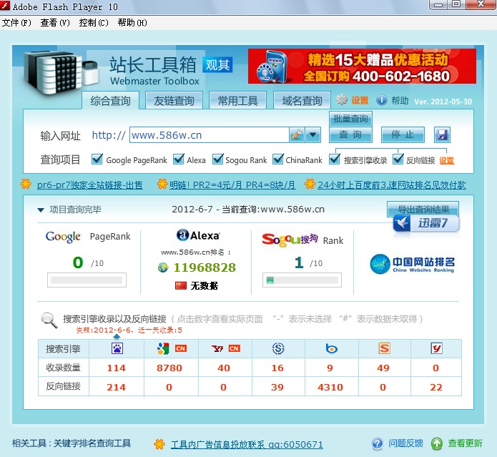The image size is (497, 457).
Task: Toggle the Alexa checkbox
Action: (x=179, y=159)
